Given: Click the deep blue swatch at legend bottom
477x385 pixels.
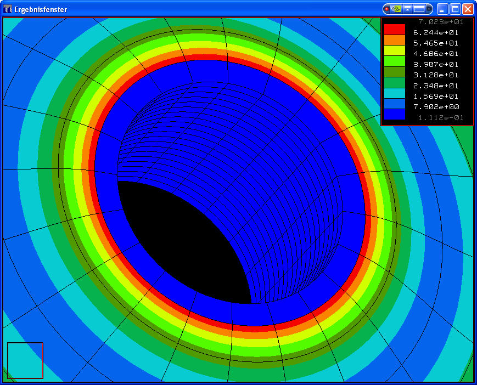Looking at the screenshot, I should [395, 115].
